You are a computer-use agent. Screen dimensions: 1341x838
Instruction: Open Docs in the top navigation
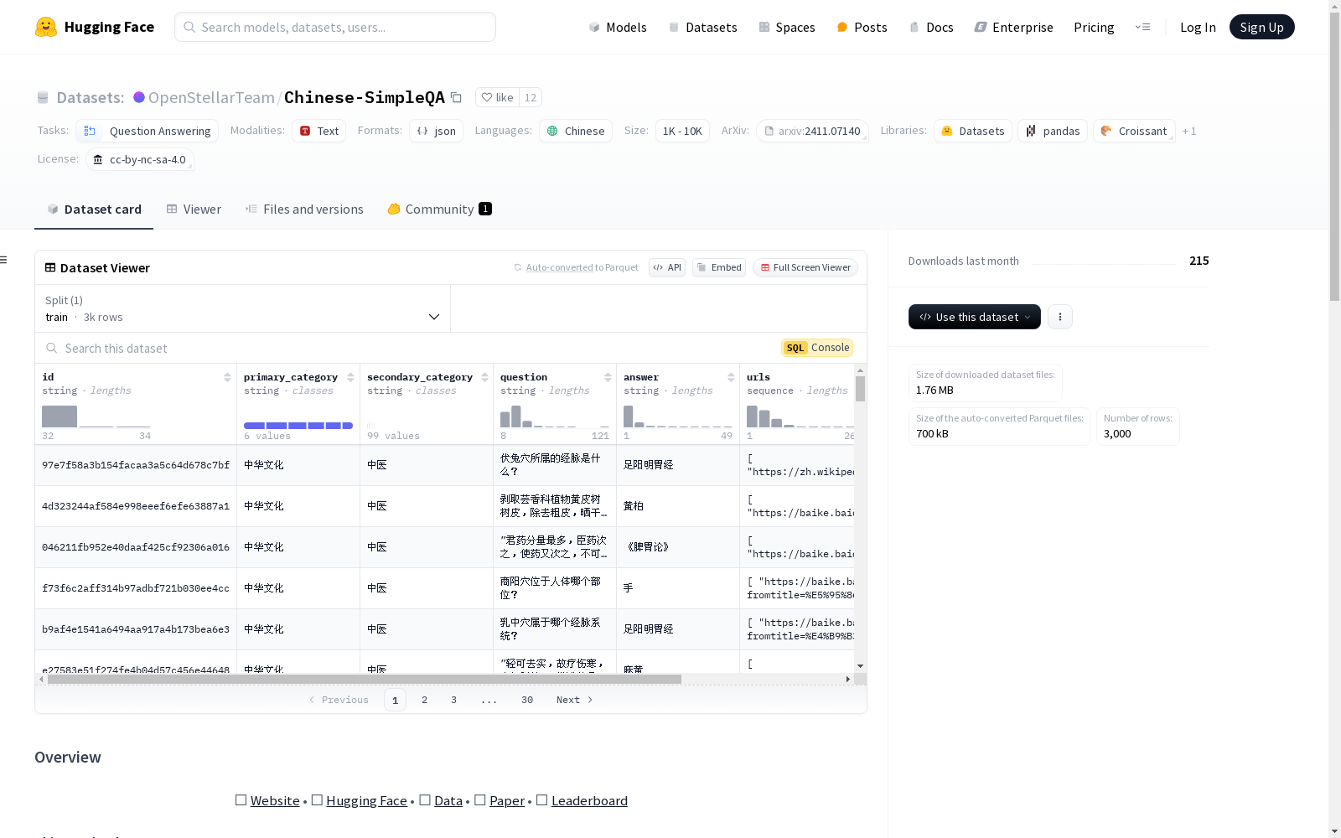(x=931, y=27)
